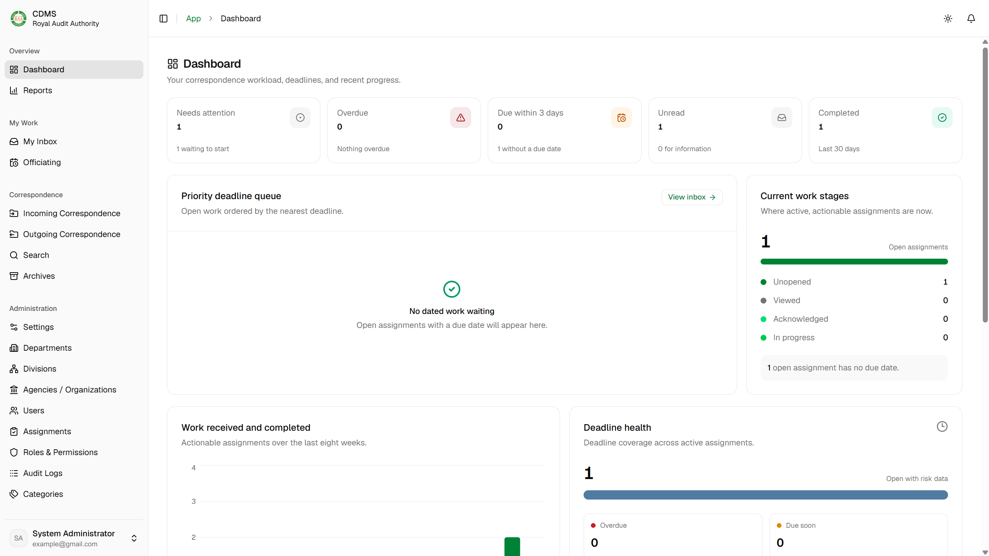Click the green check icon above No dated work
Image resolution: width=989 pixels, height=556 pixels.
click(x=452, y=289)
